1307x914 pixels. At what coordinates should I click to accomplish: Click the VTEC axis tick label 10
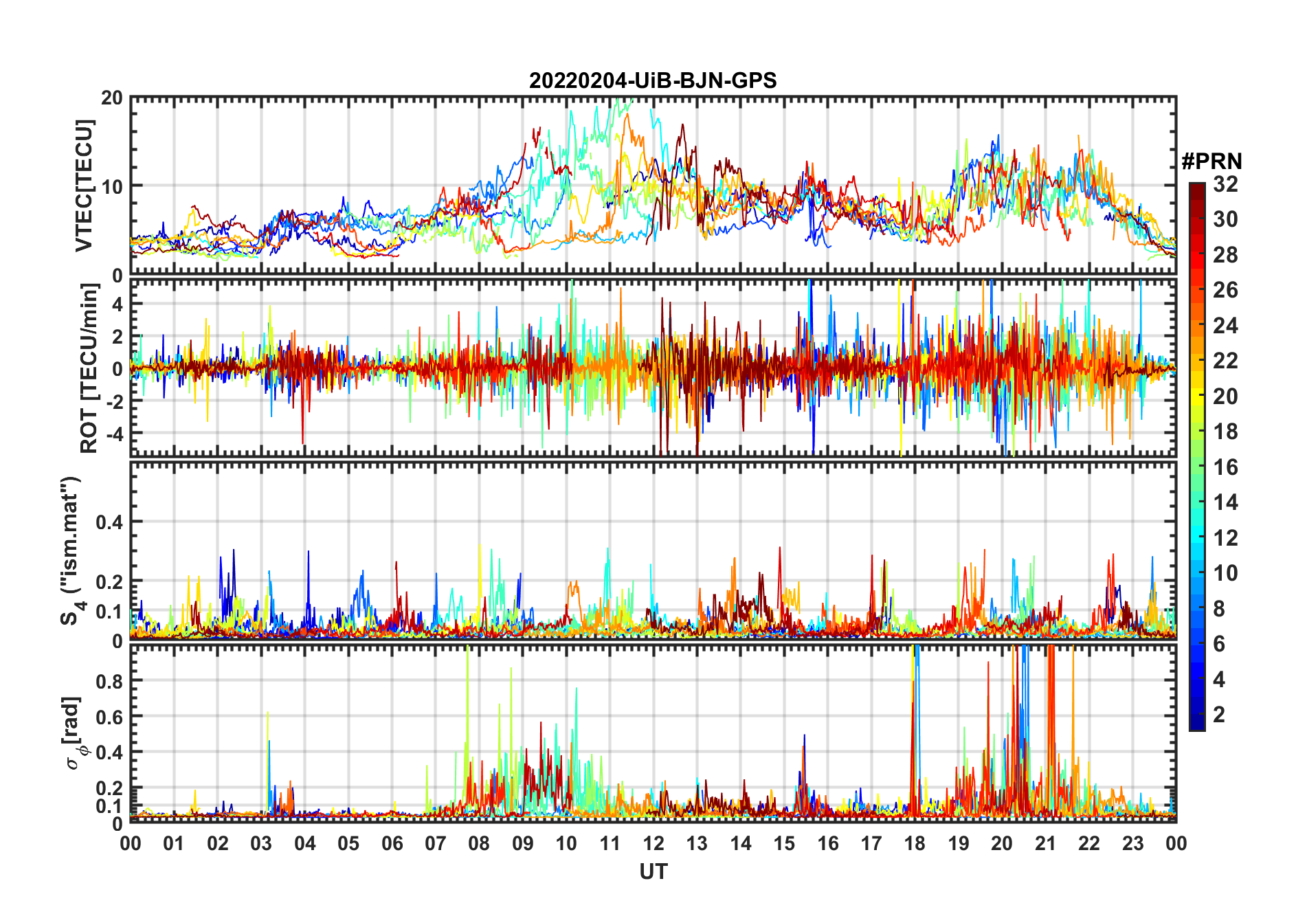pos(112,186)
